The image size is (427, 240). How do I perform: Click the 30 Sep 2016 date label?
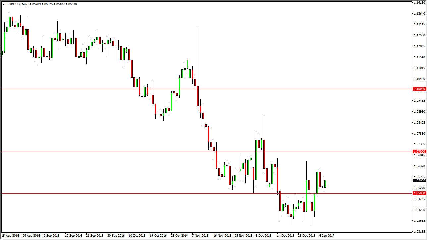click(116, 236)
